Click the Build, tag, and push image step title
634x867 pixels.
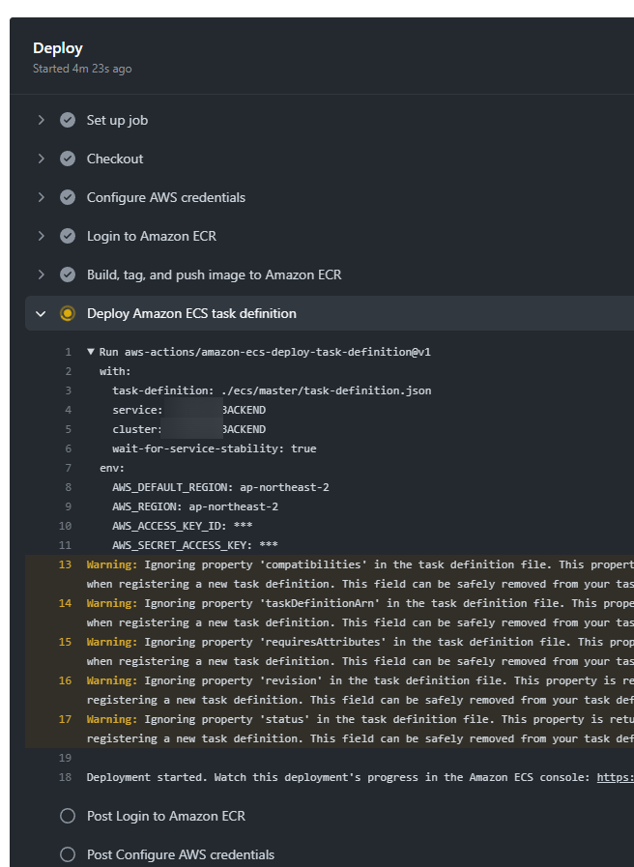(214, 275)
